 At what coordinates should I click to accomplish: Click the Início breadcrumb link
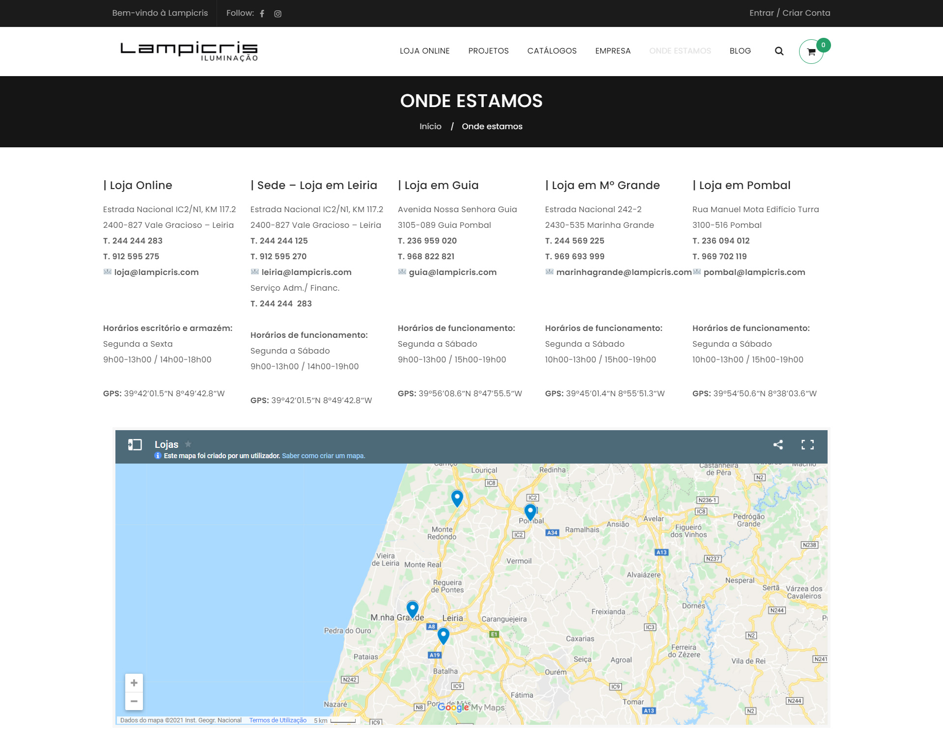430,127
